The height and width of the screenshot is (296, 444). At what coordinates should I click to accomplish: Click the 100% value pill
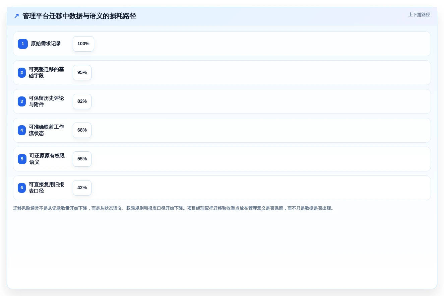coord(83,44)
